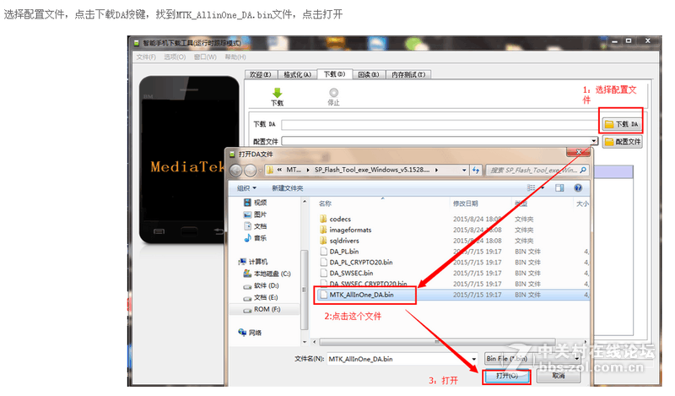Image resolution: width=675 pixels, height=396 pixels.
Task: Click the Download DA folder button
Action: tap(623, 124)
